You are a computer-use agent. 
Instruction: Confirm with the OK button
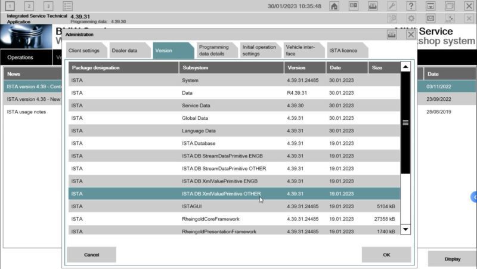386,255
